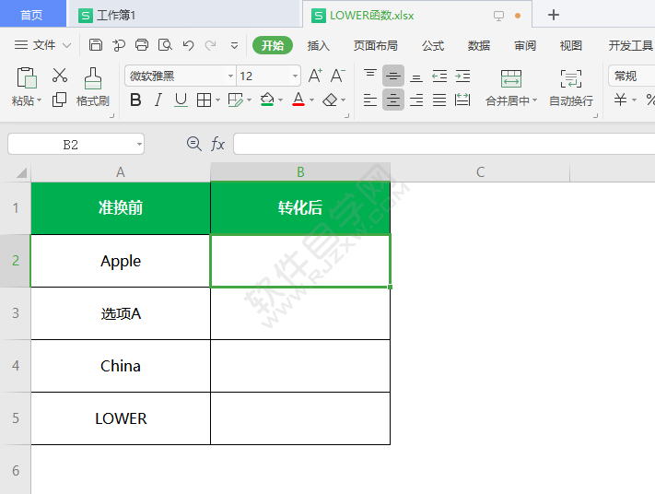Open the 首页 home tab
This screenshot has width=655, height=494.
coord(32,15)
